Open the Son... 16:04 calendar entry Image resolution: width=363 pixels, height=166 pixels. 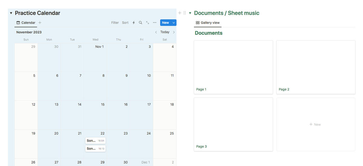point(95,141)
